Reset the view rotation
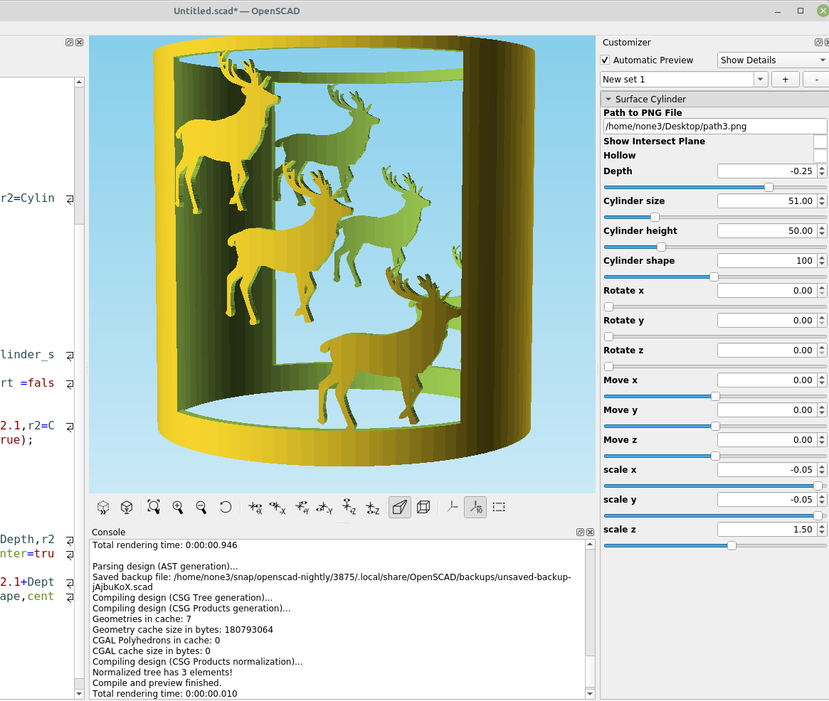Screen dimensions: 829x701 225,507
